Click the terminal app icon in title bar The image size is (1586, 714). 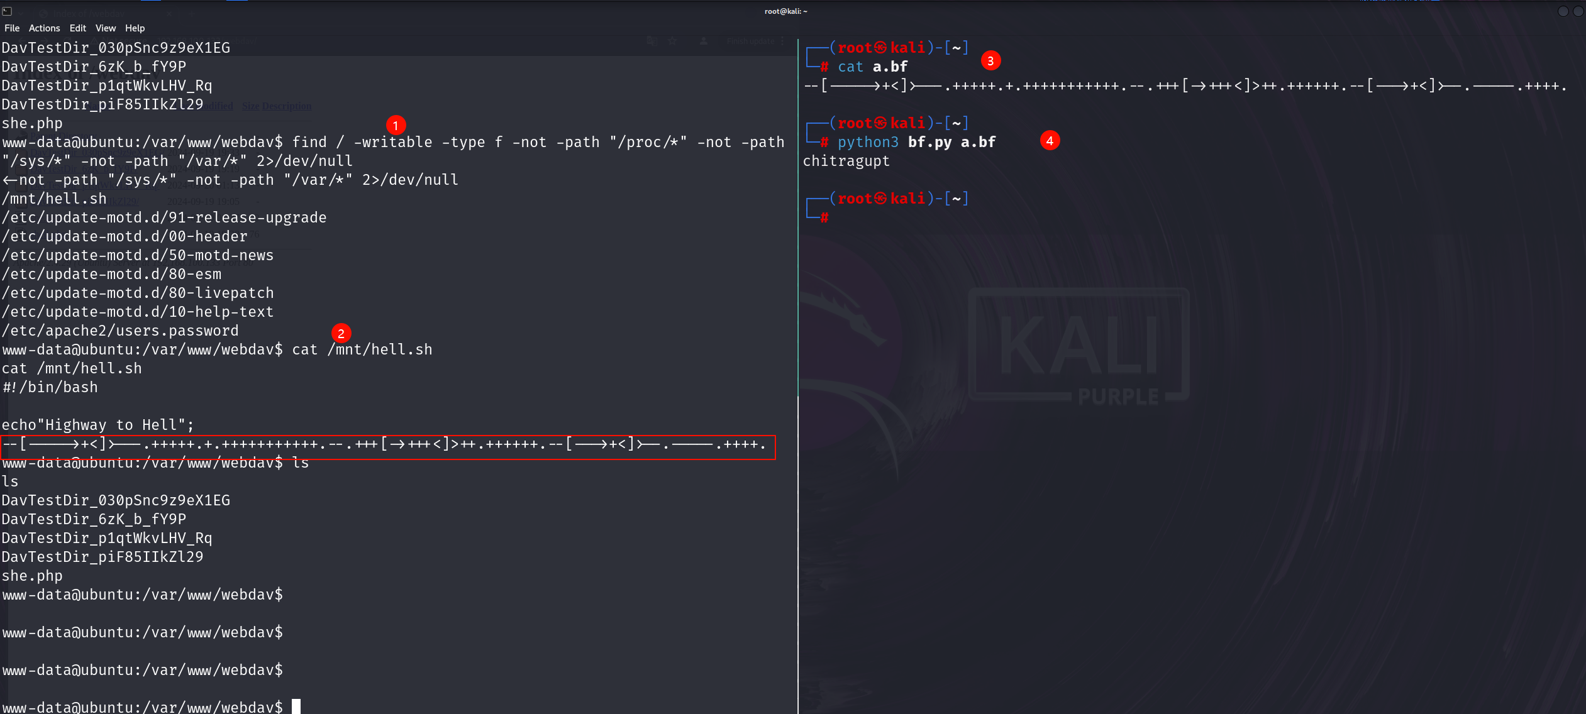pos(7,11)
